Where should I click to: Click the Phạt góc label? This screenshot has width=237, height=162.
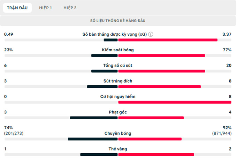pyautogui.click(x=118, y=112)
